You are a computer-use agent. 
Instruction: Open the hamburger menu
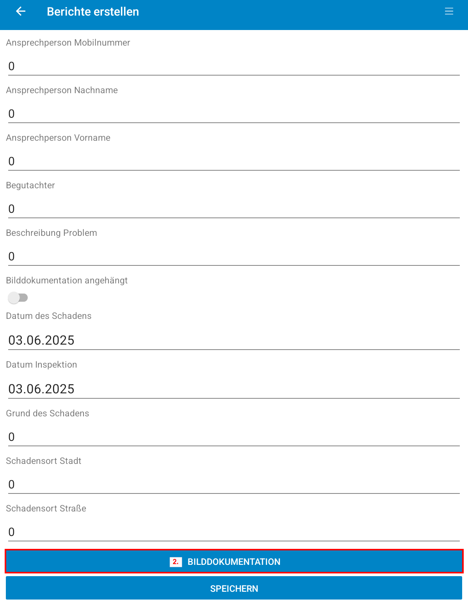click(449, 11)
